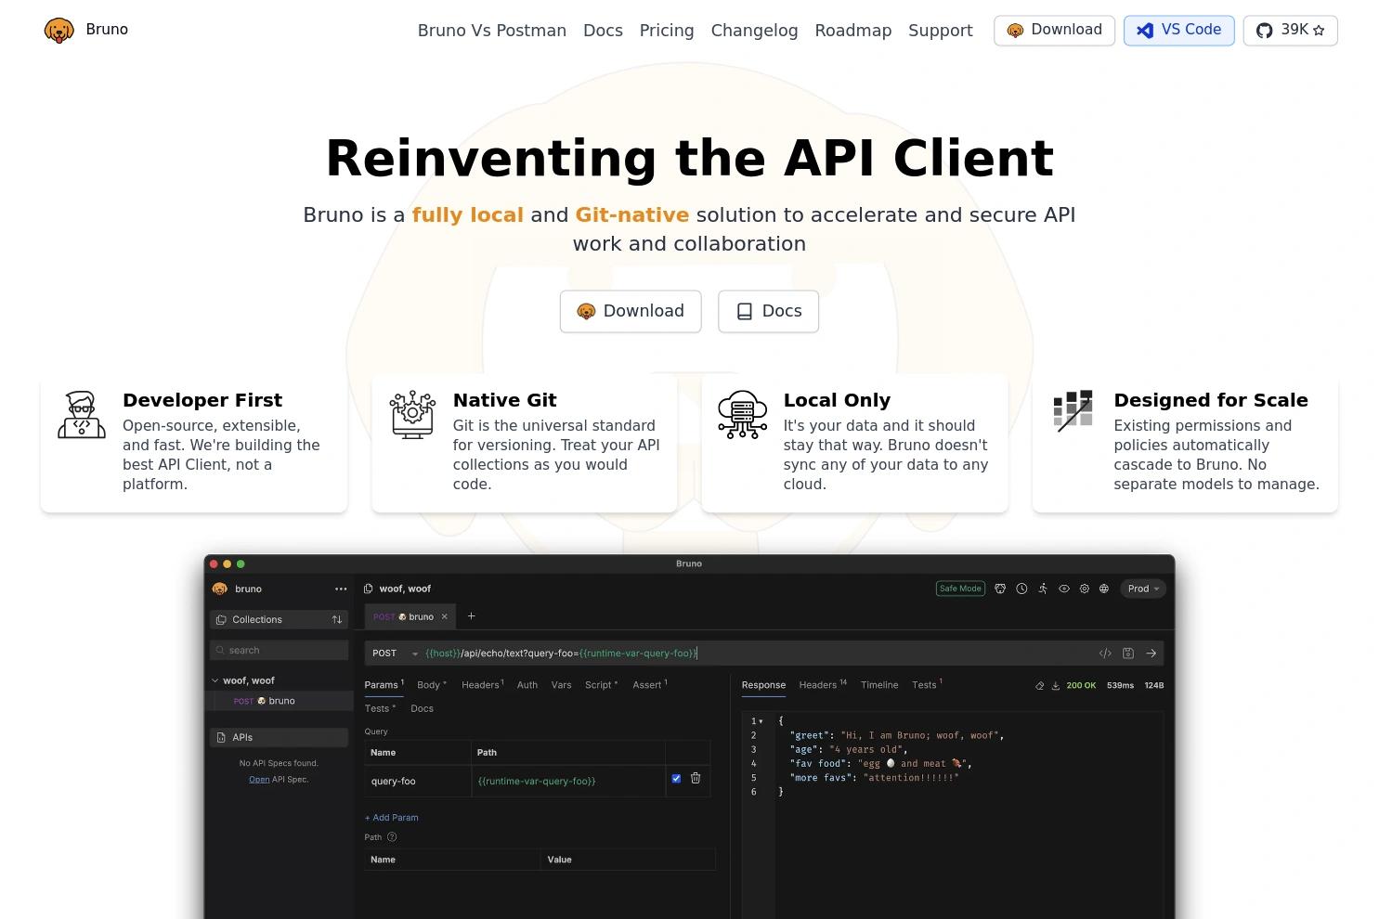
Task: Click the + Add Param link
Action: [x=392, y=818]
